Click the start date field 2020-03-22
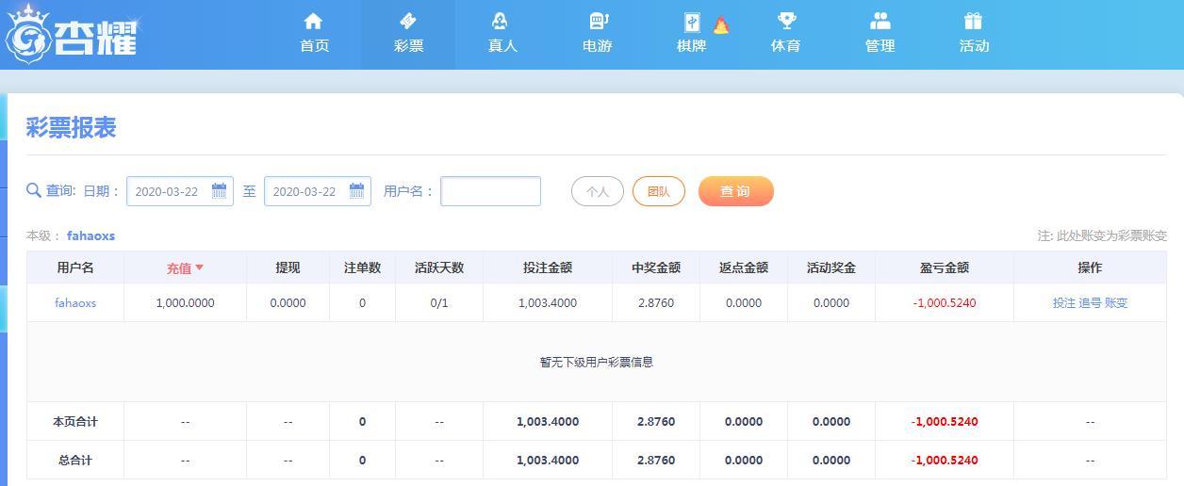 [180, 191]
